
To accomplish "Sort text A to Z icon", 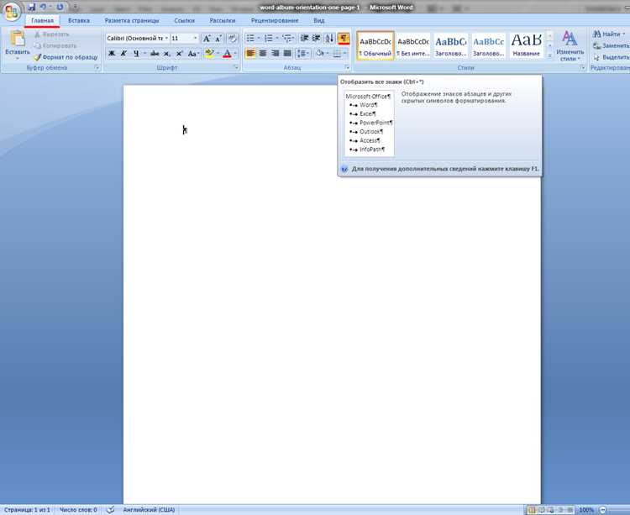I will point(329,38).
